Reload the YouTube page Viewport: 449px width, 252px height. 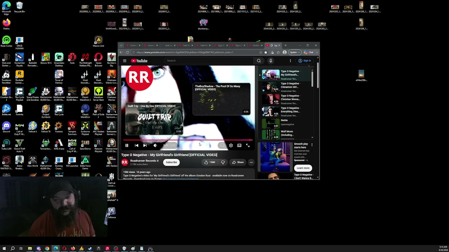127,52
